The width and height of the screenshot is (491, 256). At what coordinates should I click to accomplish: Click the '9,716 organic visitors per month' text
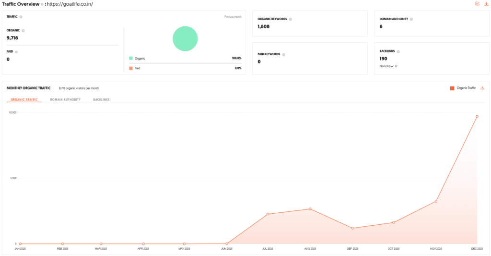tap(79, 88)
